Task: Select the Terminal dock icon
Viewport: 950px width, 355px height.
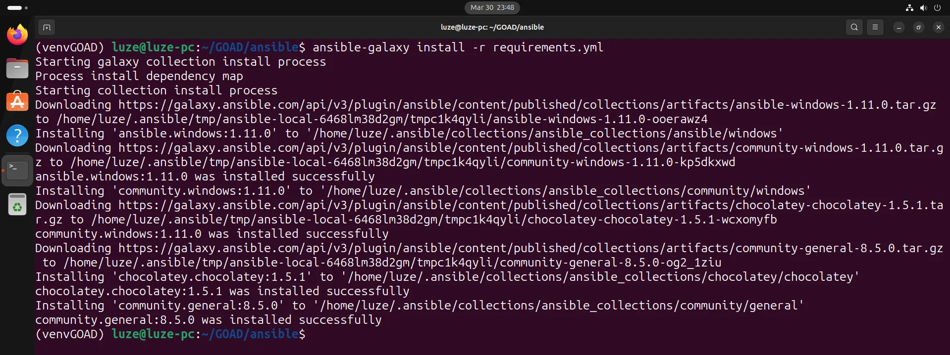Action: pos(17,170)
